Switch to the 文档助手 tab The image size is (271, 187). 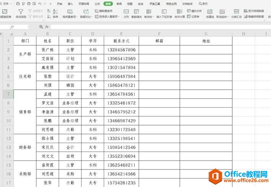[188, 3]
